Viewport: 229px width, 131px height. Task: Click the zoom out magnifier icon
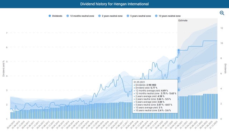[x=222, y=13]
